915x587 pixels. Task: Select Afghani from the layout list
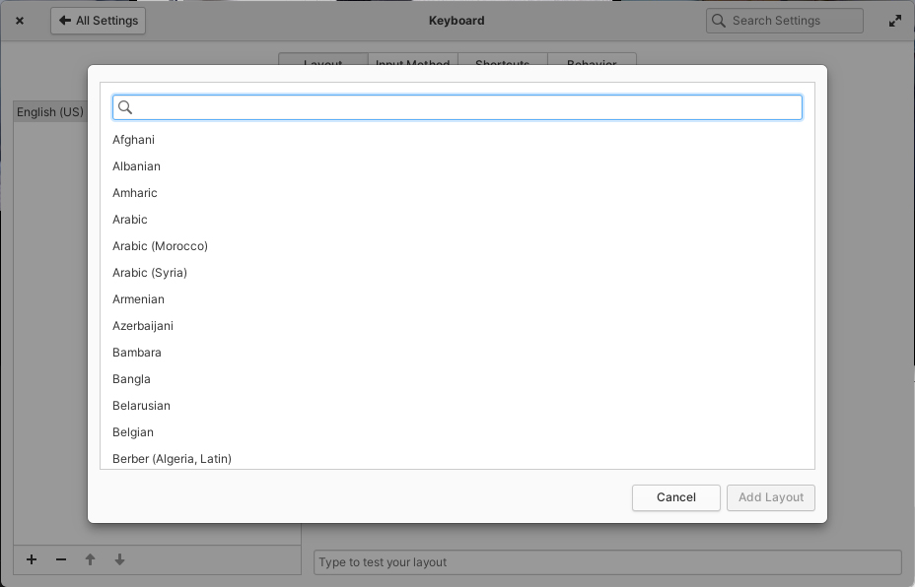(x=457, y=140)
